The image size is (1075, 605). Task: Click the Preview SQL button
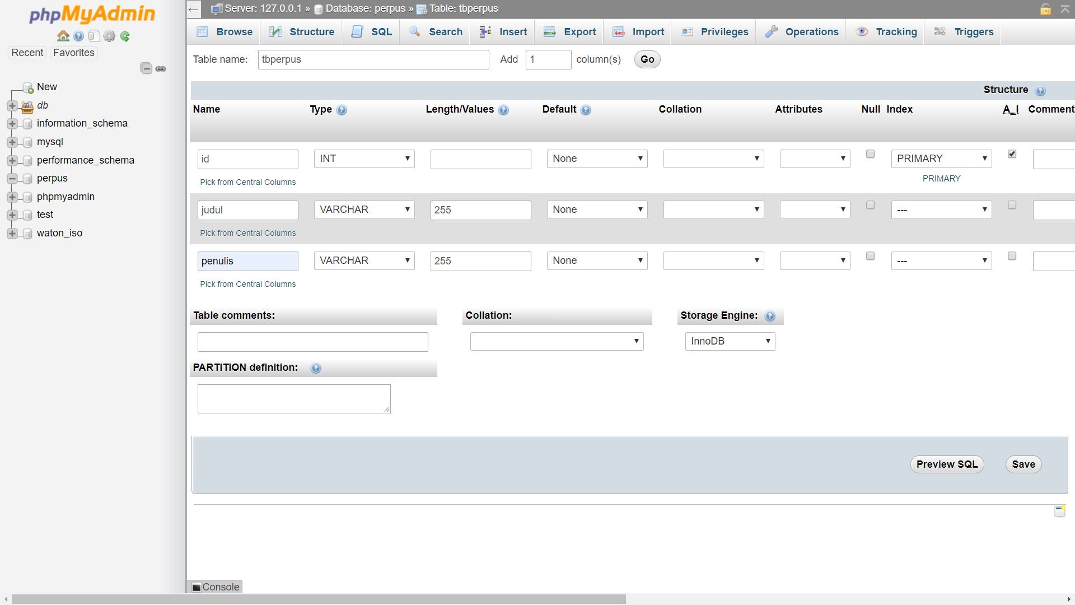click(947, 464)
